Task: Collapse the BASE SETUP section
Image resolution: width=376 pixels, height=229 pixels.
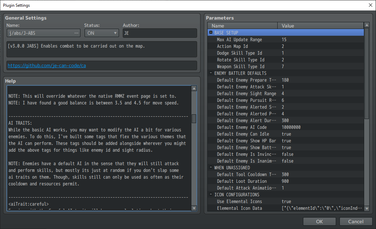Action: click(x=211, y=32)
